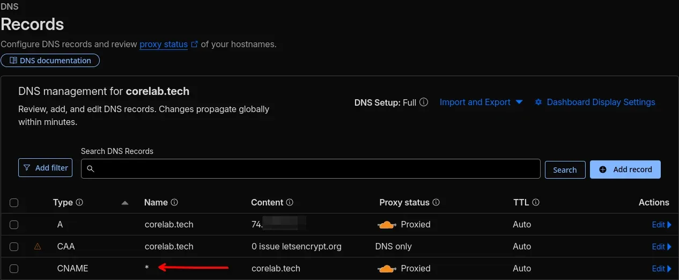679x280 pixels.
Task: Click the A record IP content cell
Action: 278,225
